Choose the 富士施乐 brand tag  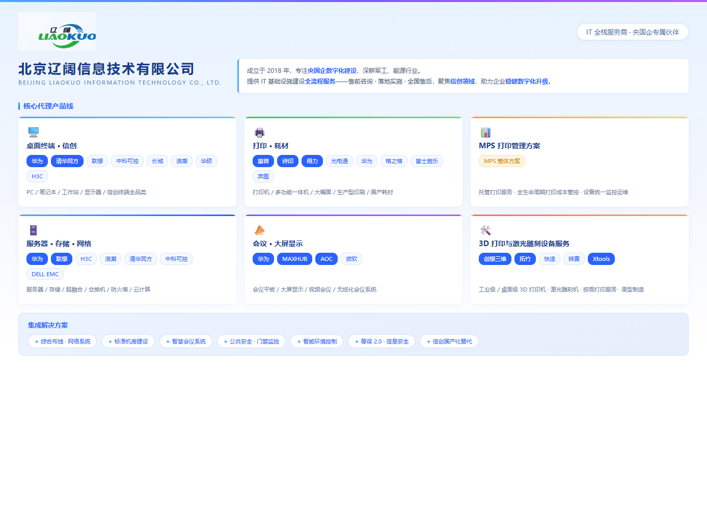[x=427, y=161]
